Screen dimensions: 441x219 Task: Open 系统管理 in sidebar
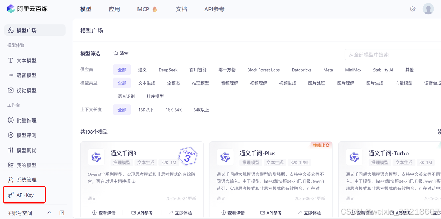27,180
